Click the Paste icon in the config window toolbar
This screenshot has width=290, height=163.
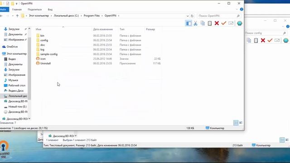[256, 40]
